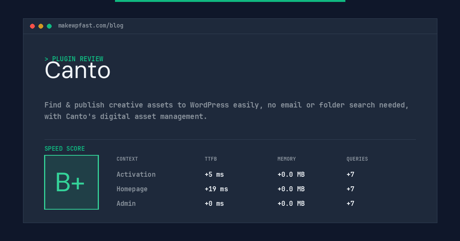This screenshot has width=460, height=241.
Task: Select the Admin row label
Action: click(126, 204)
